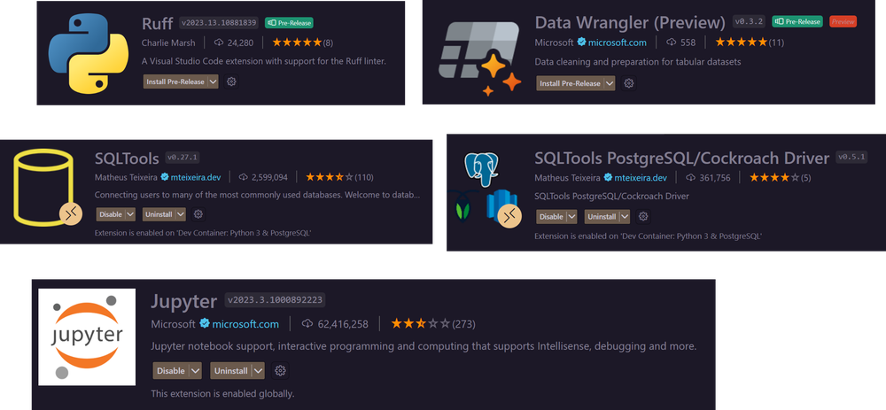Click the remote badge on PostgreSQL driver icon

click(x=510, y=216)
